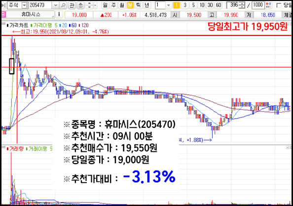Click the 396 displayed candle count field

tap(233, 5)
